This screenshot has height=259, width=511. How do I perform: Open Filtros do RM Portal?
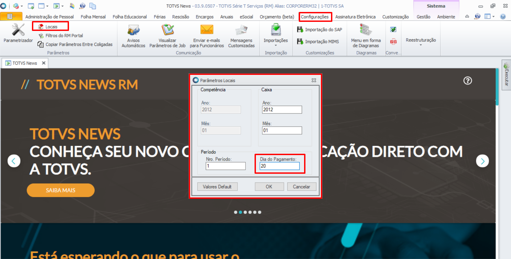point(61,35)
